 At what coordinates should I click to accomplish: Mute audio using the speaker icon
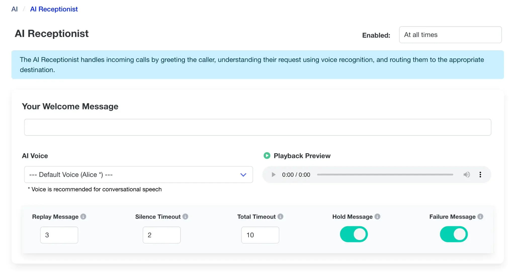click(467, 174)
